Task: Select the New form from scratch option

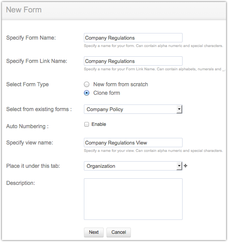Action: pos(87,84)
